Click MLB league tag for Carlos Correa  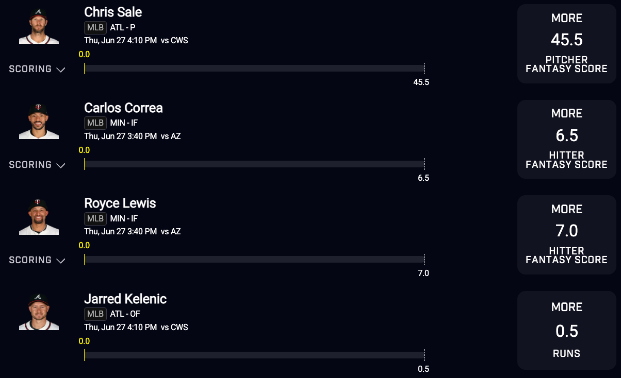(95, 123)
